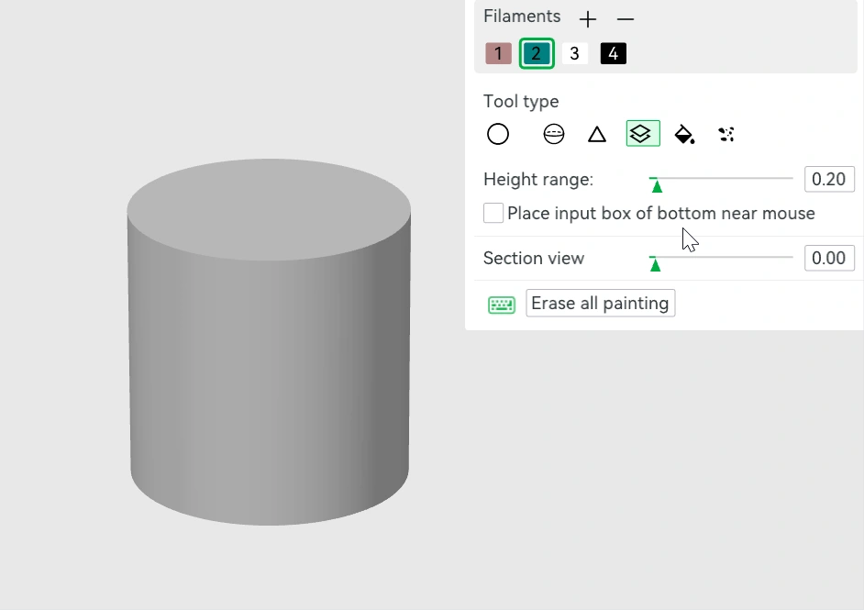Open keyboard shortcuts icon
The image size is (864, 610).
502,305
